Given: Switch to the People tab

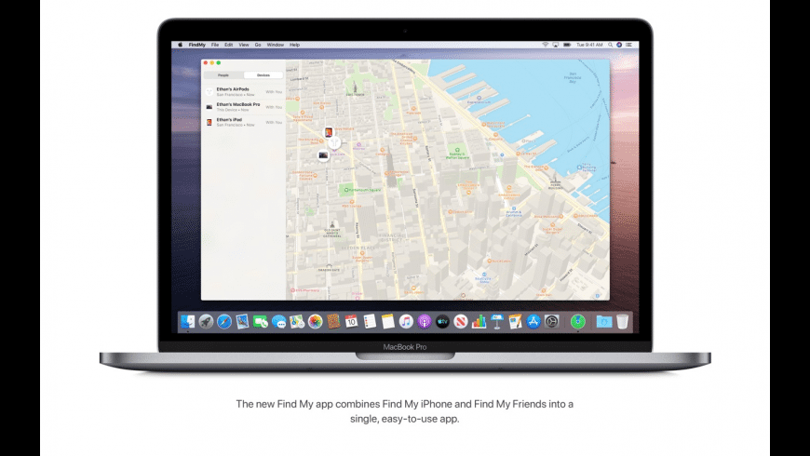Looking at the screenshot, I should tap(223, 75).
